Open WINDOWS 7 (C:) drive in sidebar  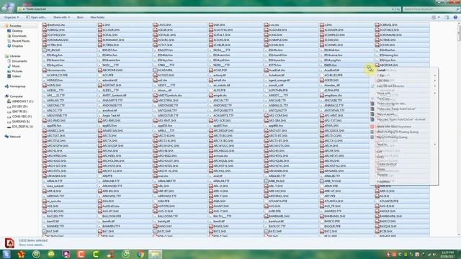[x=22, y=101]
